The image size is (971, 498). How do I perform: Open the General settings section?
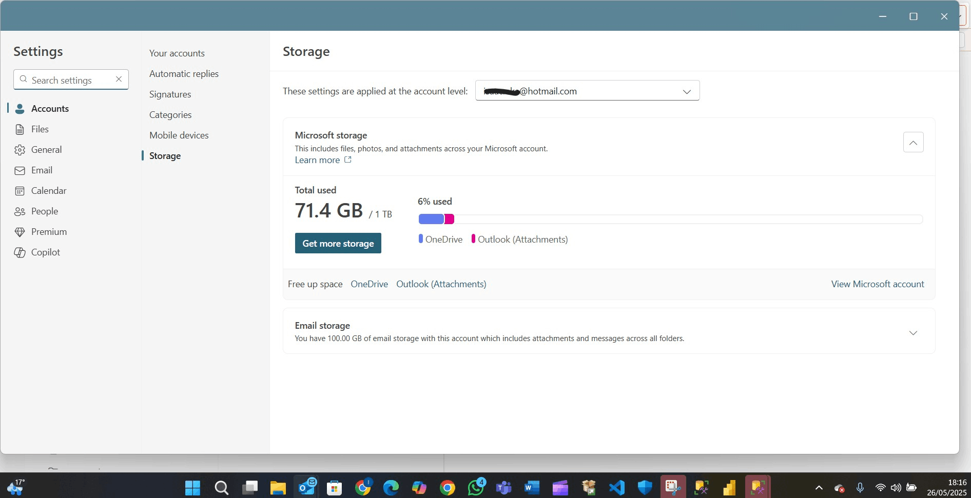[x=46, y=149]
